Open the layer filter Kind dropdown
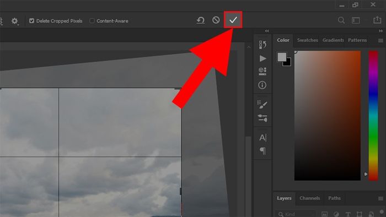 tap(296, 214)
